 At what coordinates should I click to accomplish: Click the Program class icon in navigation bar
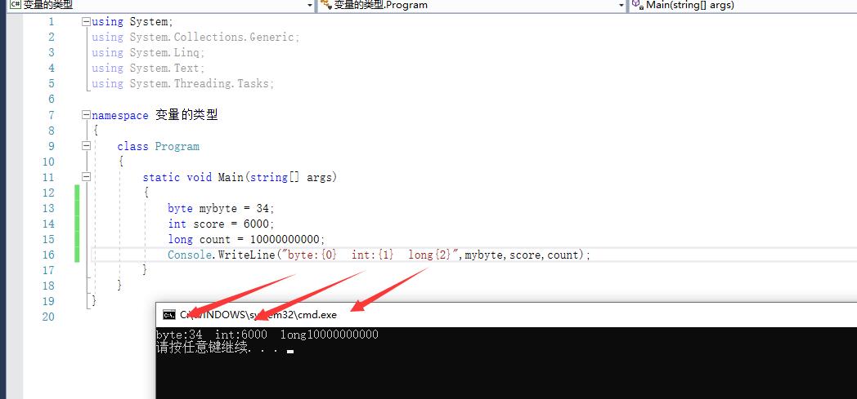(325, 5)
